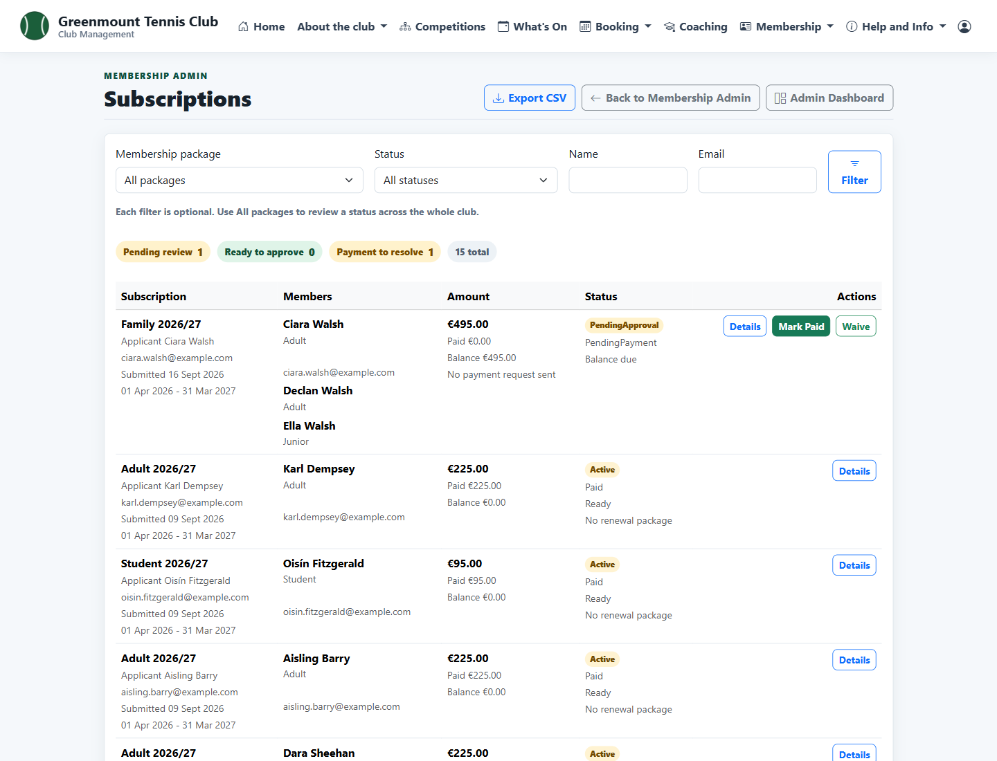Click the Coaching cap icon

(x=670, y=27)
